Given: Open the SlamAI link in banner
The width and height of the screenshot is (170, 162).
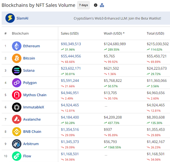Looking at the screenshot, I should [x=23, y=18].
